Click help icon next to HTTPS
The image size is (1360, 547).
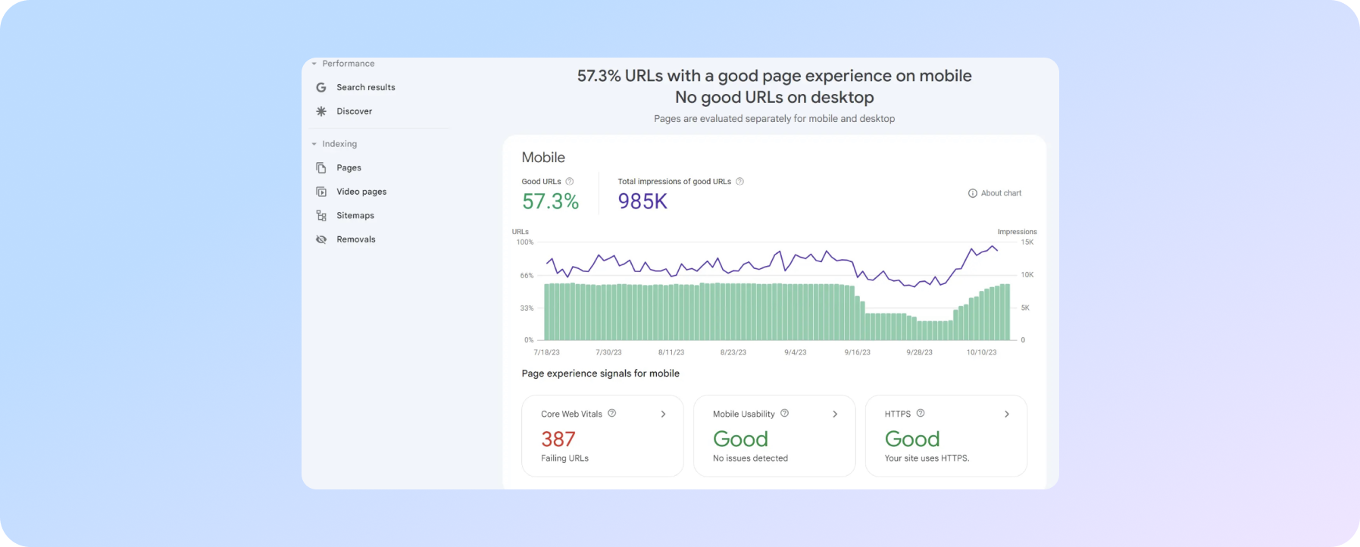click(x=921, y=413)
